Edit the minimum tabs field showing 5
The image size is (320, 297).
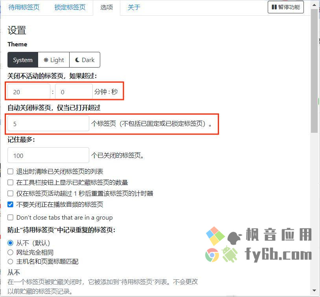[48, 124]
